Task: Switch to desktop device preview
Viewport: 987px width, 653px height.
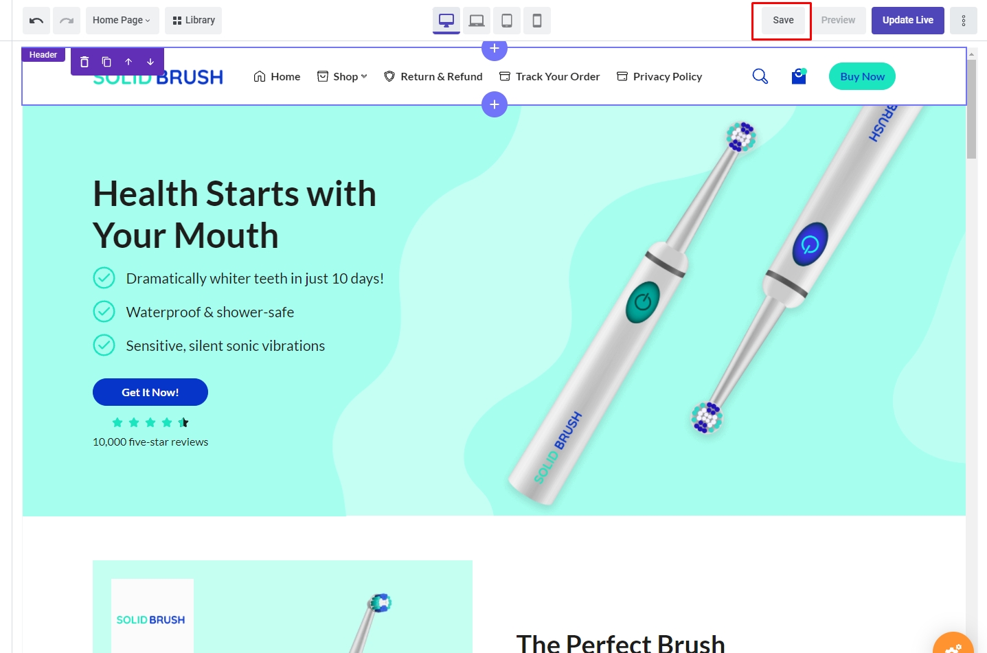Action: [446, 21]
